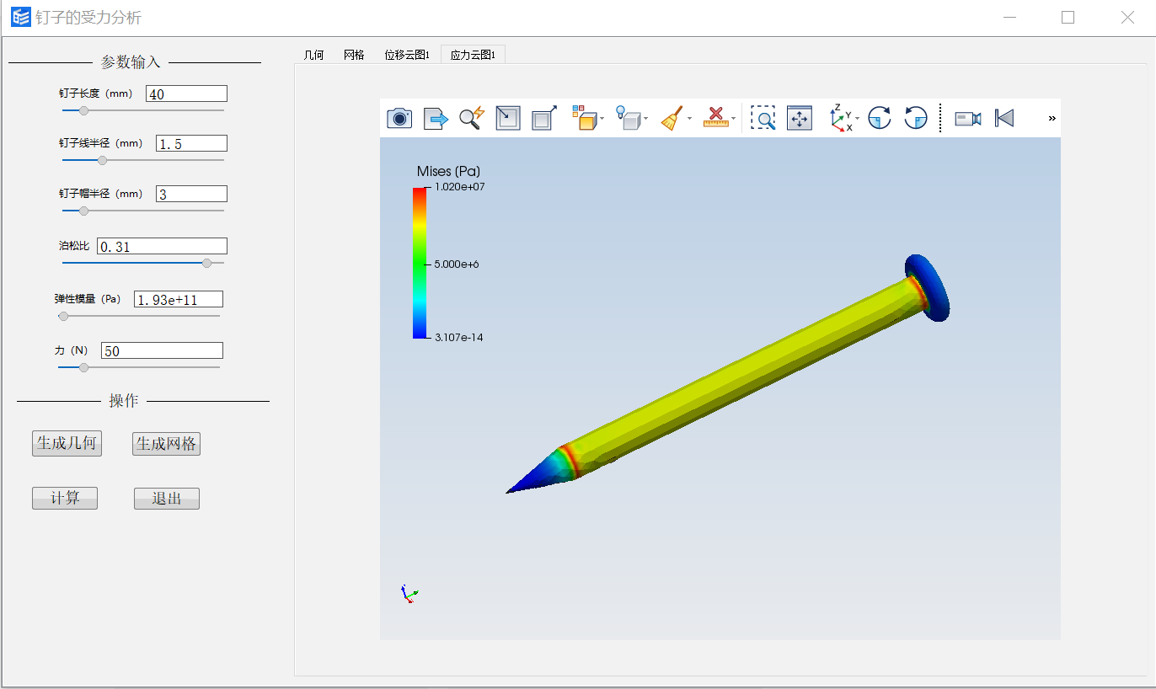
Task: Click the magnifier with lightning icon
Action: (472, 119)
